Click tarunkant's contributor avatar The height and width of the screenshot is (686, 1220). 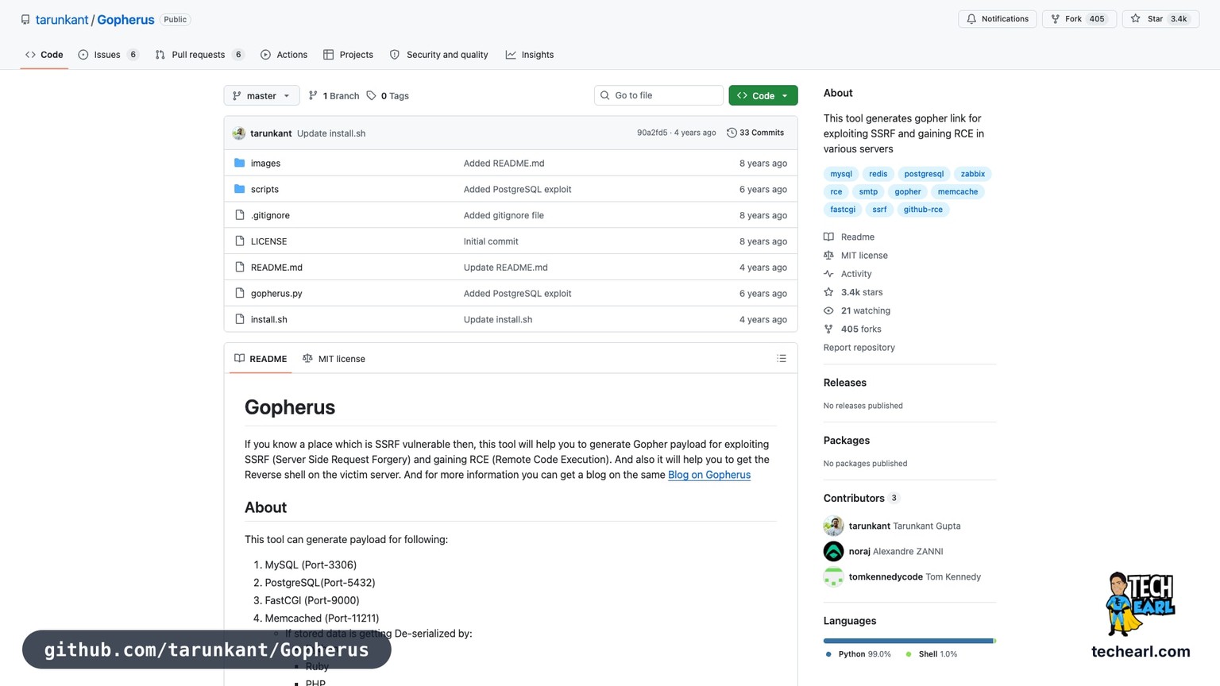833,526
